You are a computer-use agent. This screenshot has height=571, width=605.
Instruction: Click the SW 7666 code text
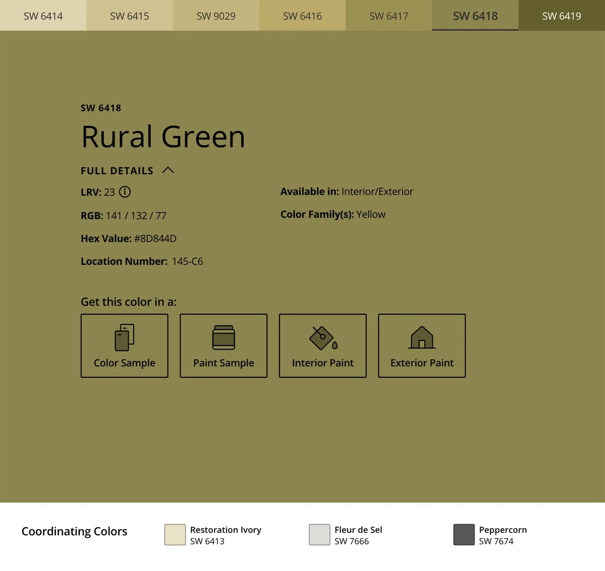(x=352, y=541)
